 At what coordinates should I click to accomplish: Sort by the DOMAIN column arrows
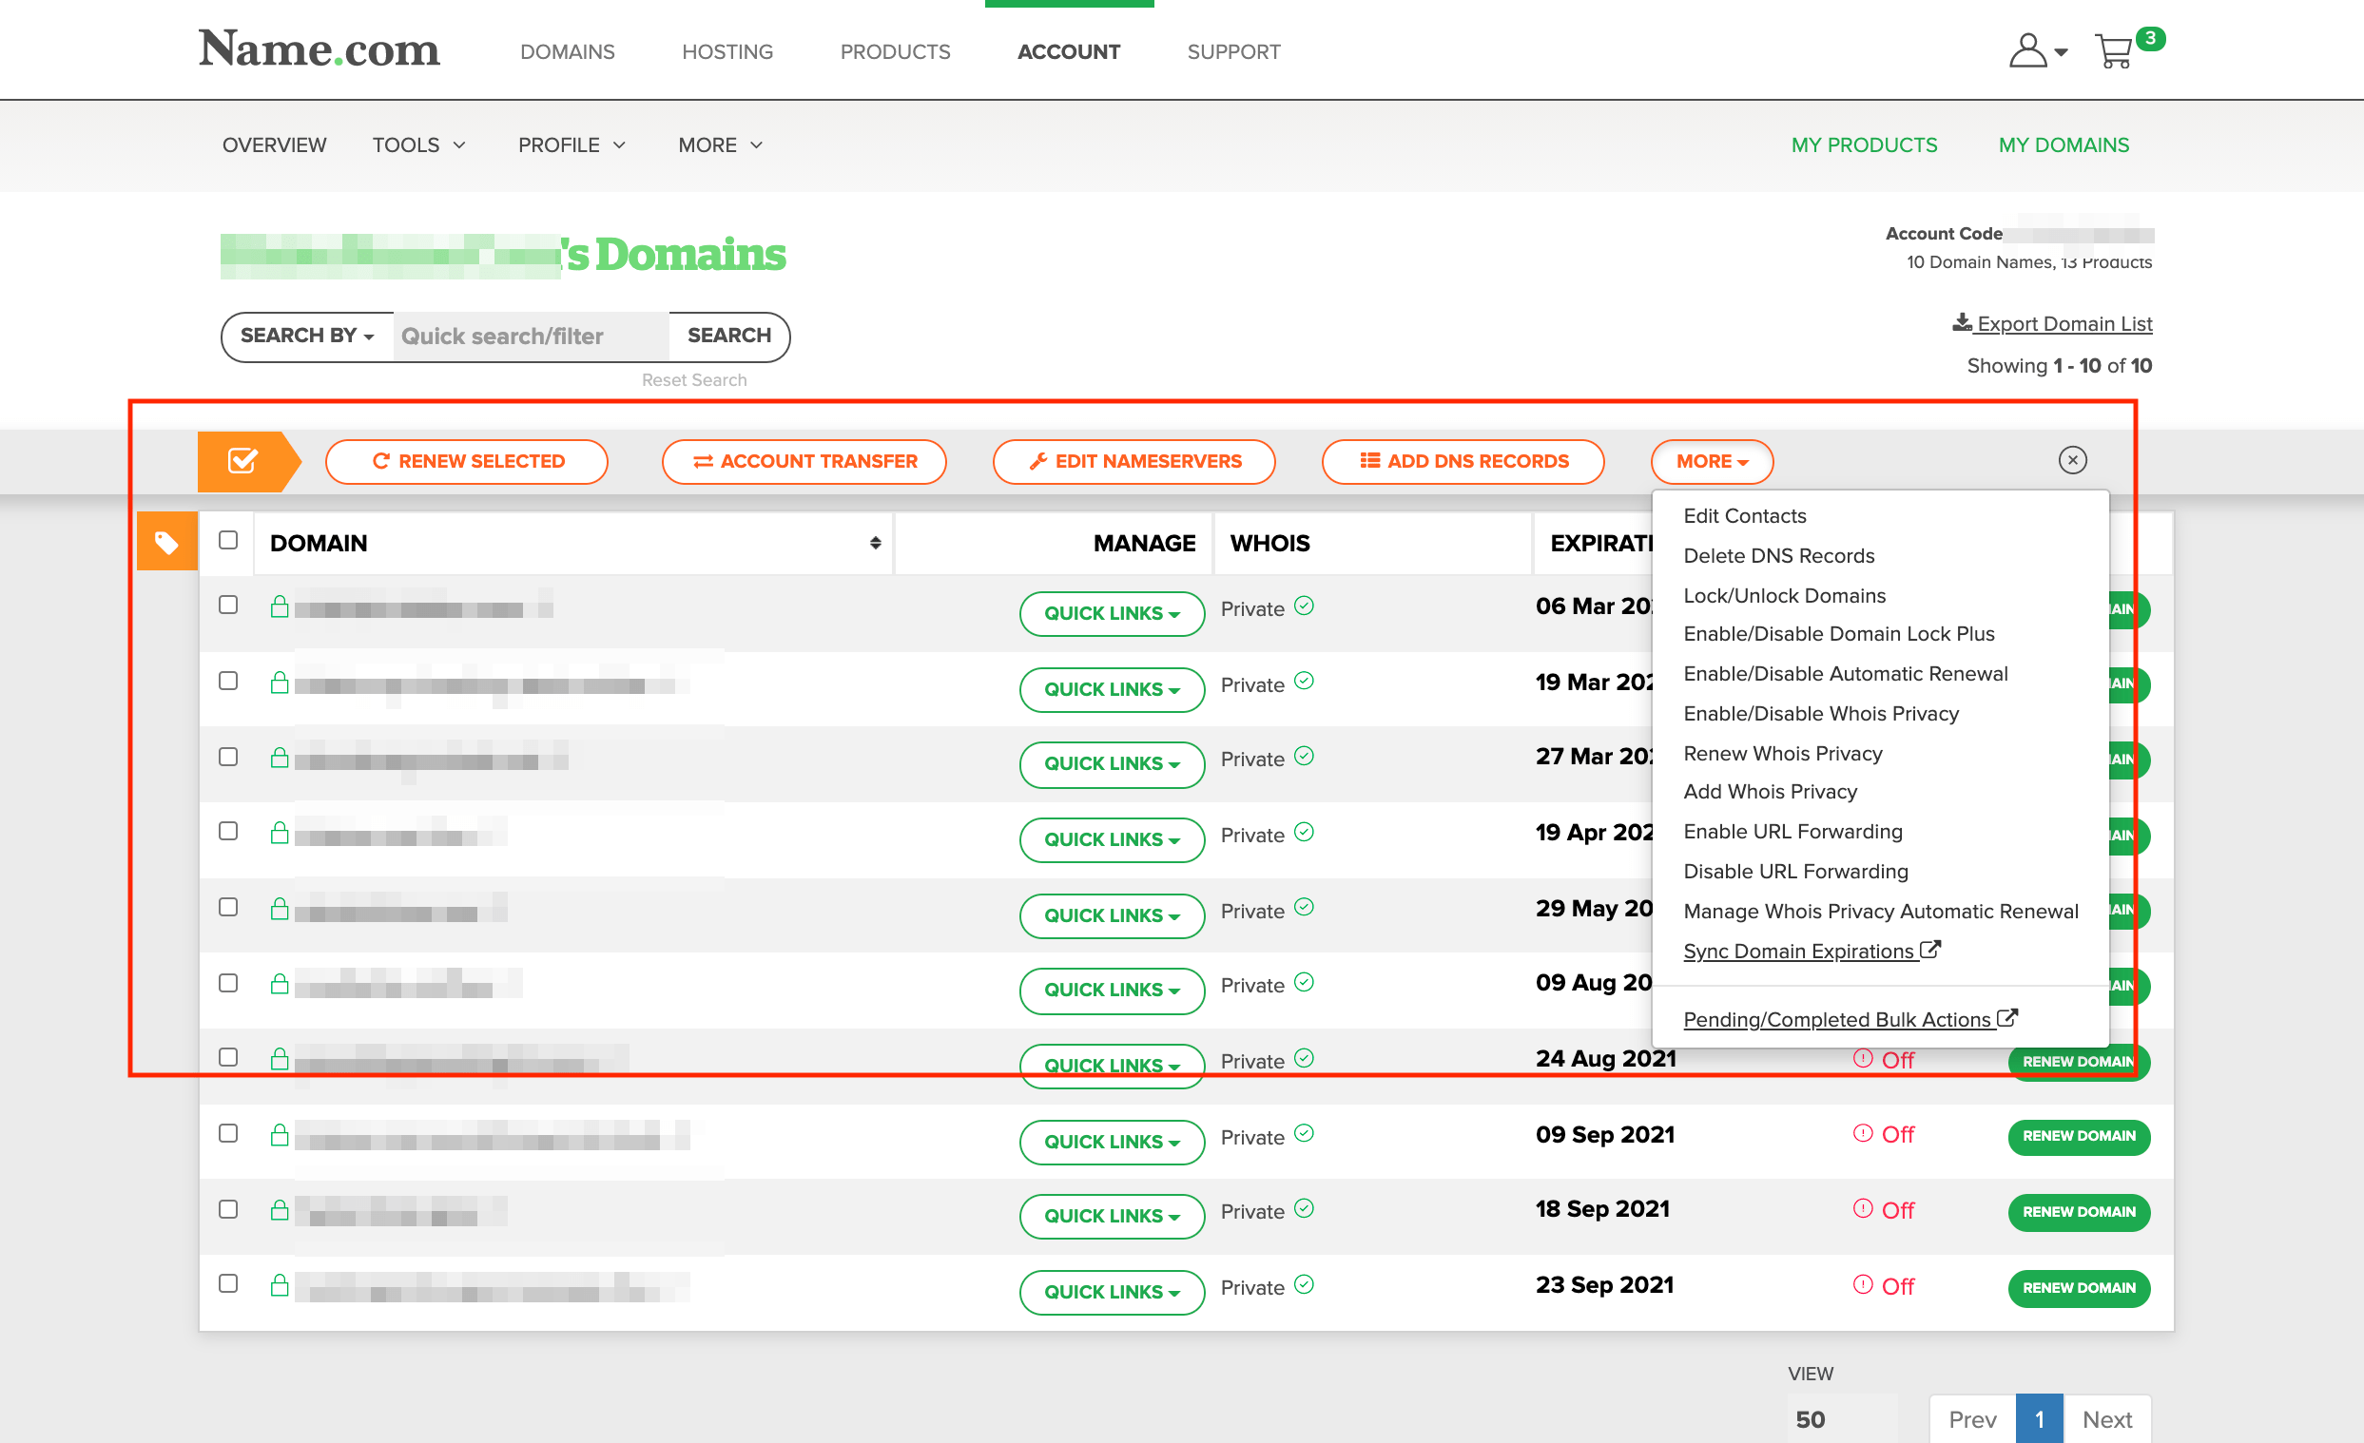click(875, 543)
